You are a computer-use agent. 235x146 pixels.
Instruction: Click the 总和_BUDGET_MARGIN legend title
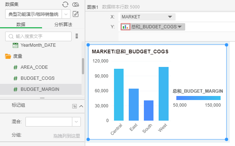click(198, 91)
